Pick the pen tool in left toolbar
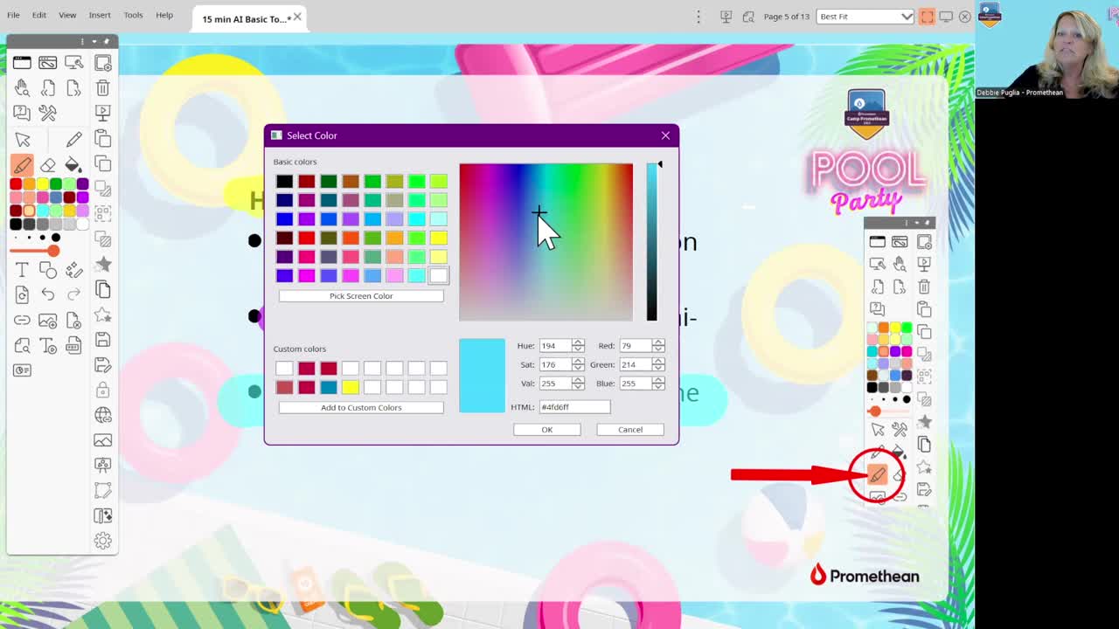The height and width of the screenshot is (629, 1119). point(73,139)
